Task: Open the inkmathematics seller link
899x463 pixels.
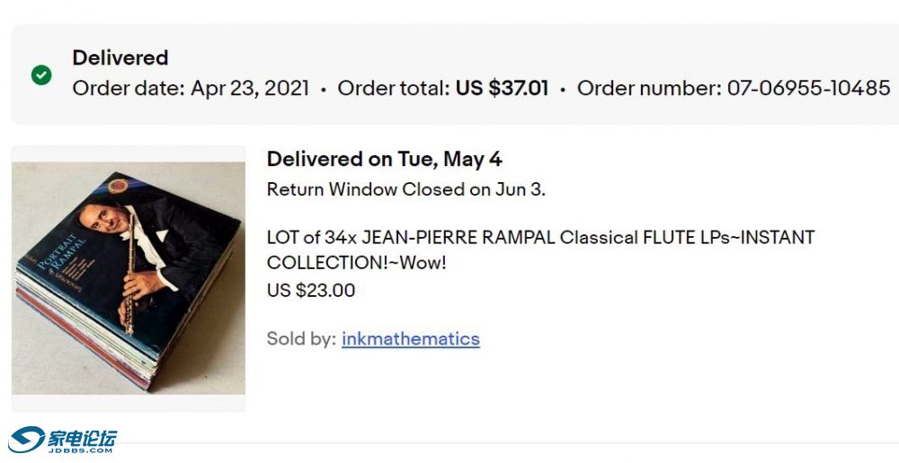Action: coord(410,339)
